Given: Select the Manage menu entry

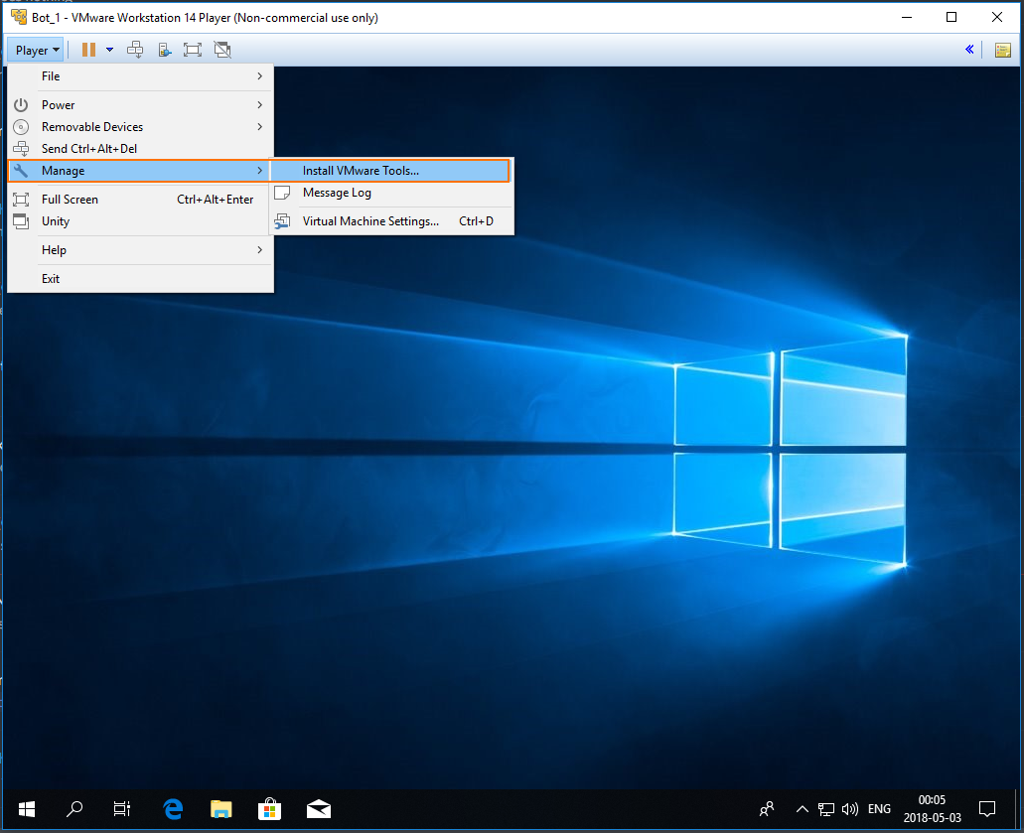Looking at the screenshot, I should [140, 171].
